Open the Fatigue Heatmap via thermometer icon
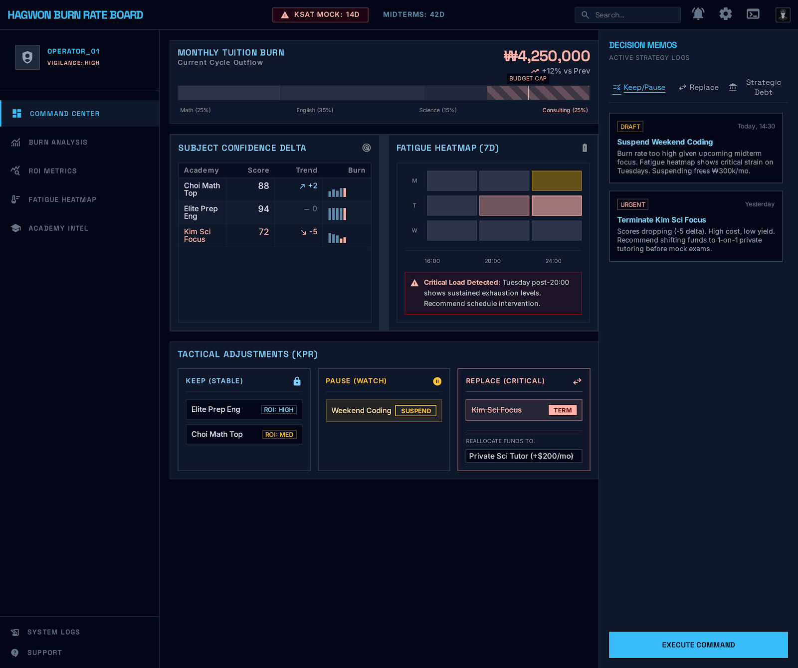This screenshot has width=798, height=668. coord(16,199)
